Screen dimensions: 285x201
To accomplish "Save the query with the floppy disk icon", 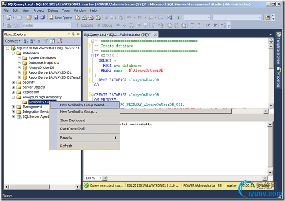I will point(36,18).
